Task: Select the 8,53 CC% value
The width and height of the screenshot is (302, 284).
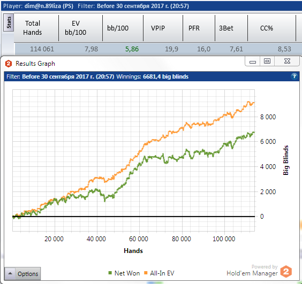Action: [x=284, y=49]
